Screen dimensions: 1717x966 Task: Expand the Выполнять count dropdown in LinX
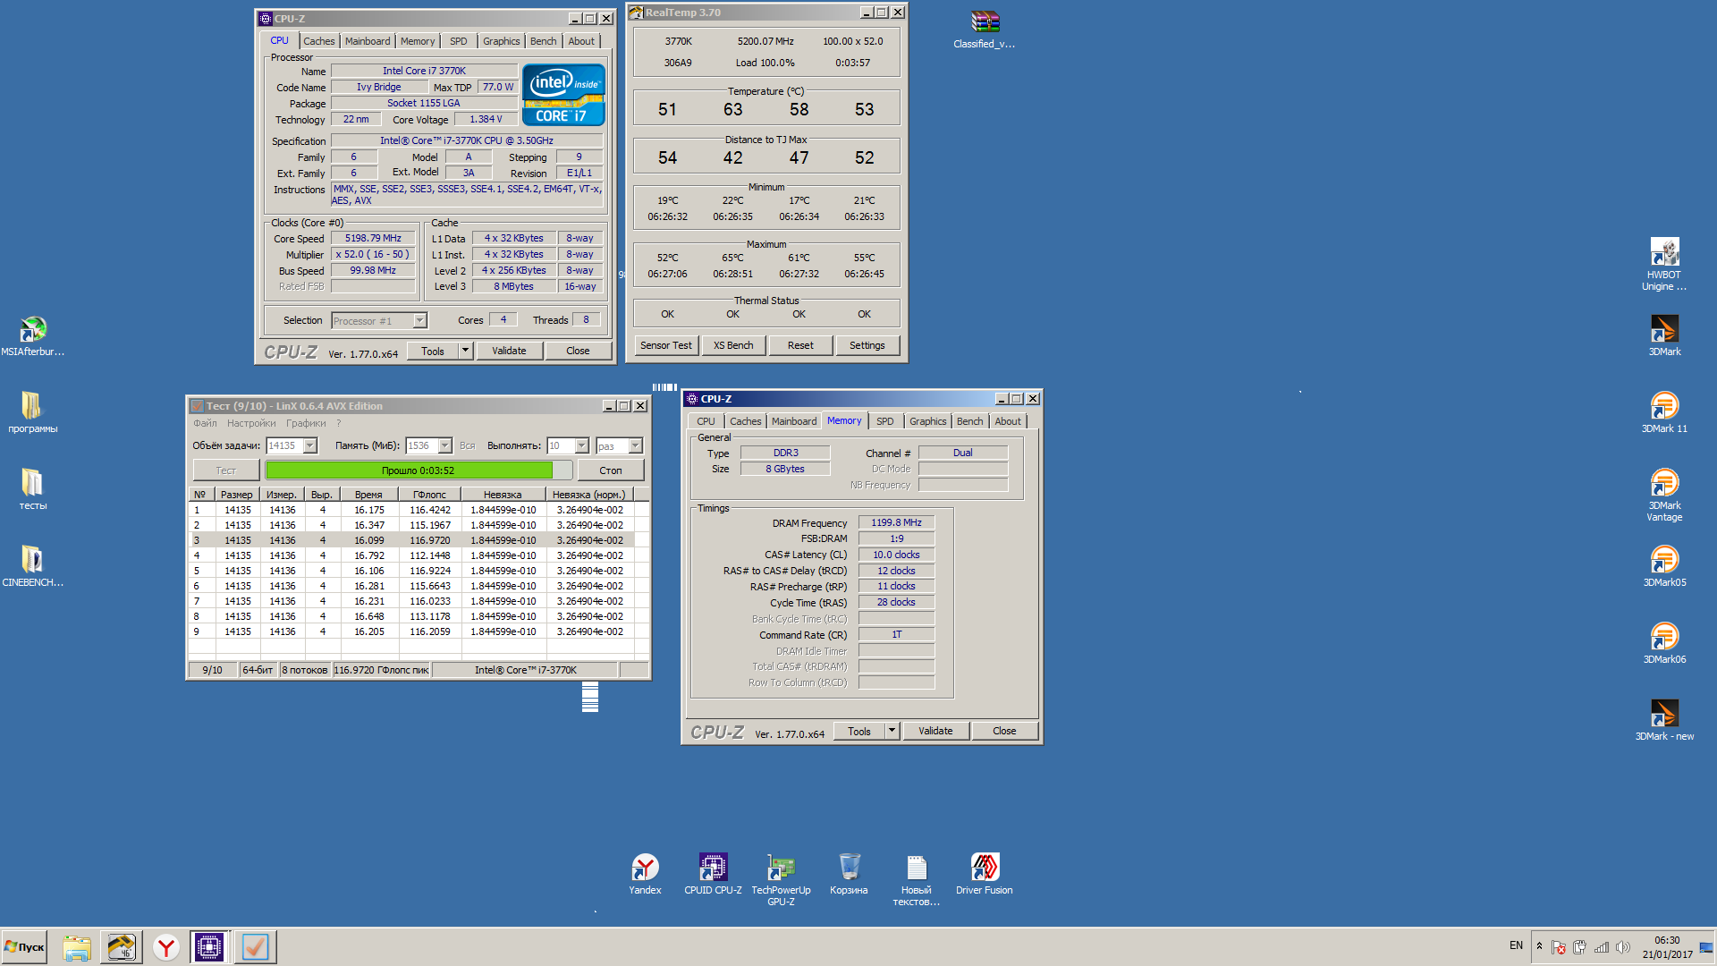tap(582, 445)
